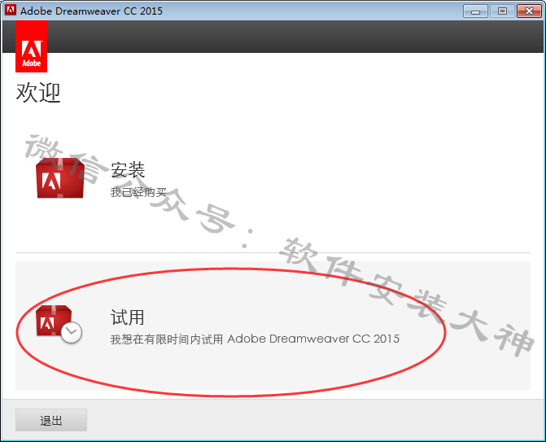Select the 试用 trial option heading
The width and height of the screenshot is (546, 442).
128,317
